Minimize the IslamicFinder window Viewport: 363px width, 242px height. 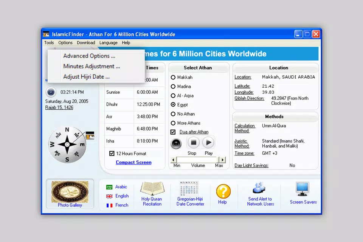[298, 34]
